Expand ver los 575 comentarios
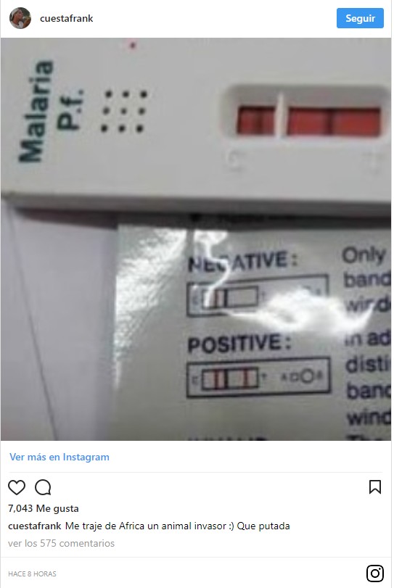This screenshot has height=588, width=394. point(61,543)
